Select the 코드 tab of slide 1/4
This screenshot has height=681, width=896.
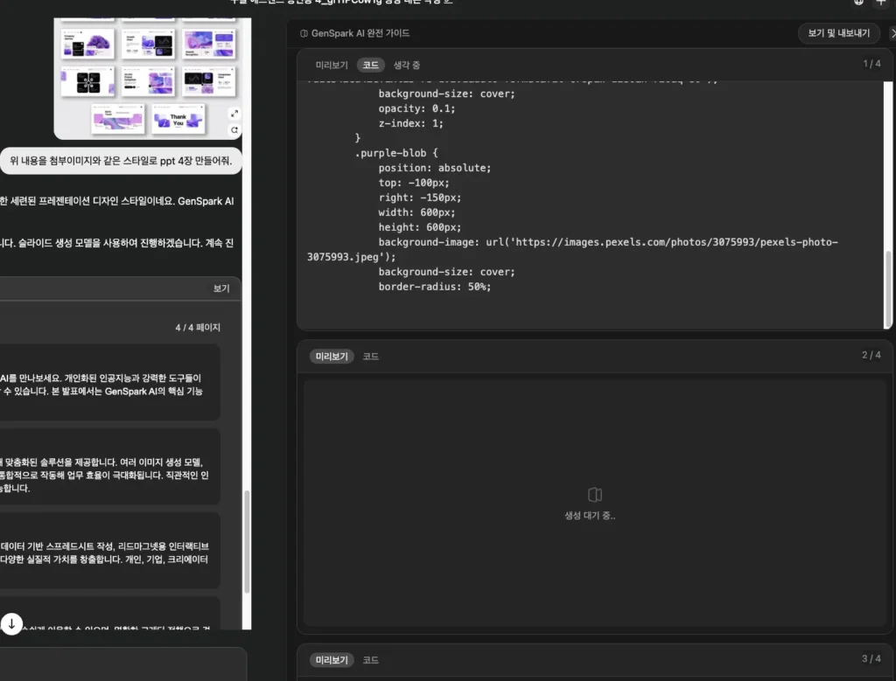(x=371, y=65)
